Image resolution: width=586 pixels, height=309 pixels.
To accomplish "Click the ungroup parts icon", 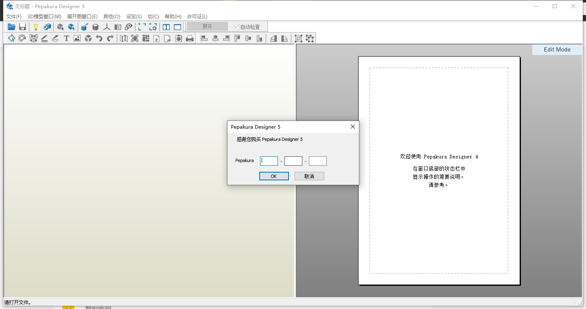I will 310,38.
